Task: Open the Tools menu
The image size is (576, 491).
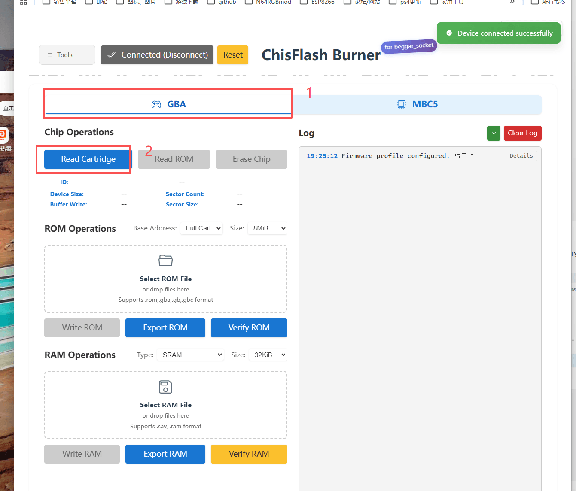Action: (x=67, y=55)
